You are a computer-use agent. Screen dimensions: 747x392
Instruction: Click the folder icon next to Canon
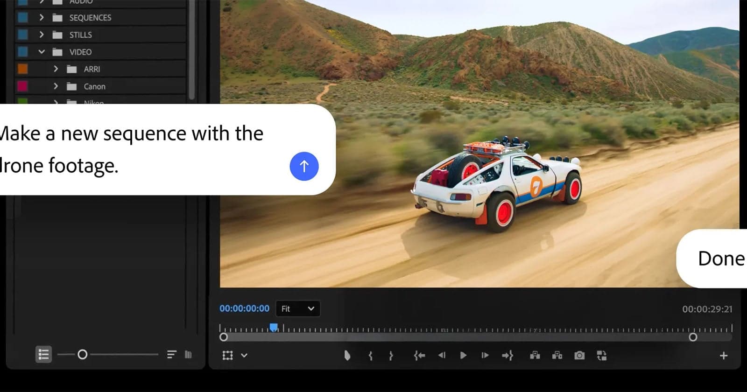(72, 87)
